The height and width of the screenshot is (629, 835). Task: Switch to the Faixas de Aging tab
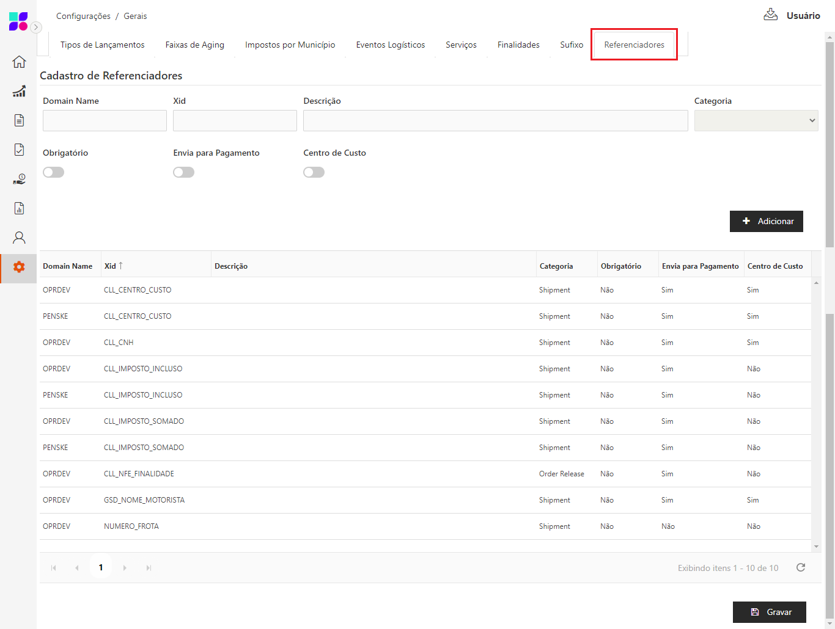tap(194, 45)
